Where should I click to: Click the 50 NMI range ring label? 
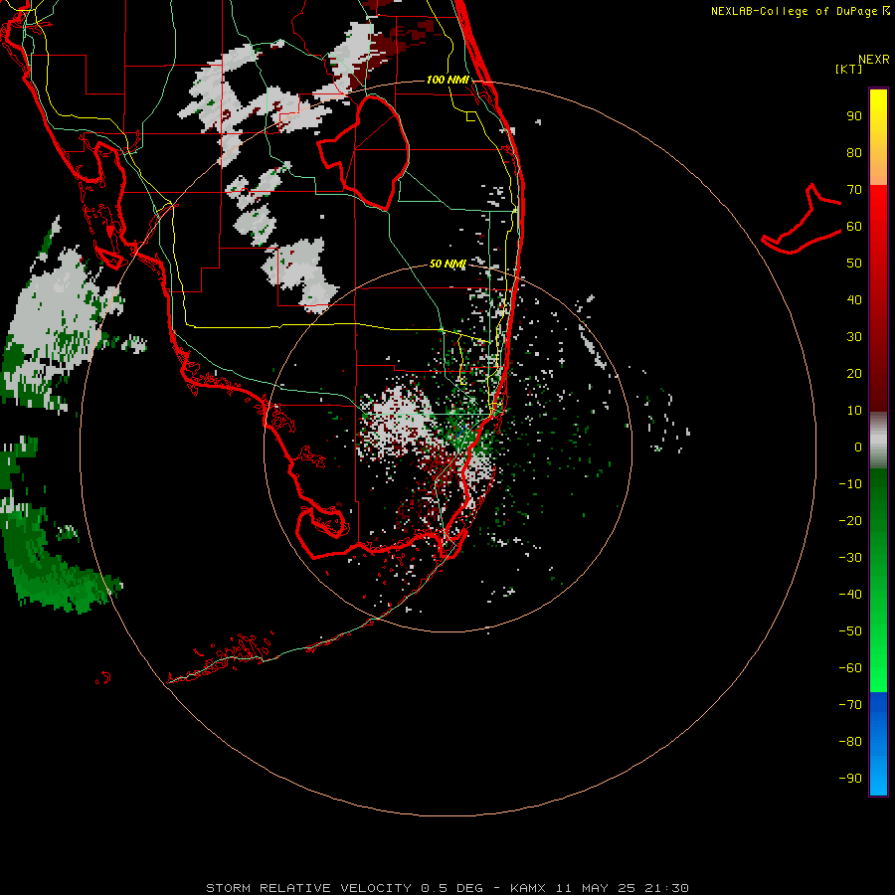[447, 264]
